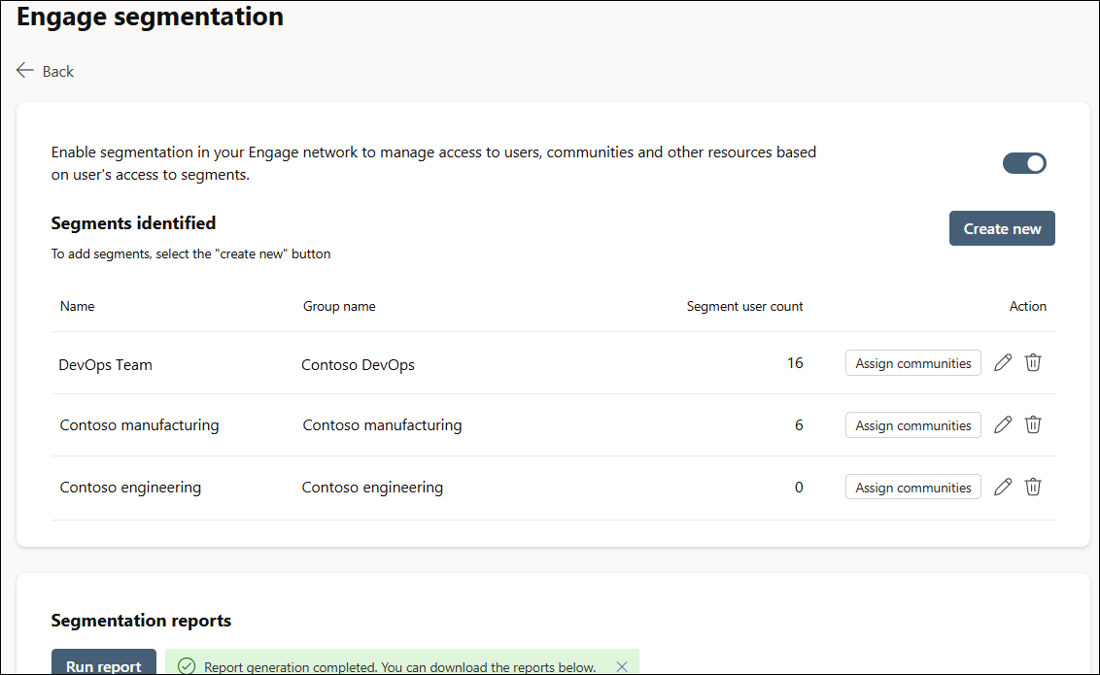Assign communities to Contoso manufacturing segment
1100x675 pixels.
pyautogui.click(x=912, y=425)
